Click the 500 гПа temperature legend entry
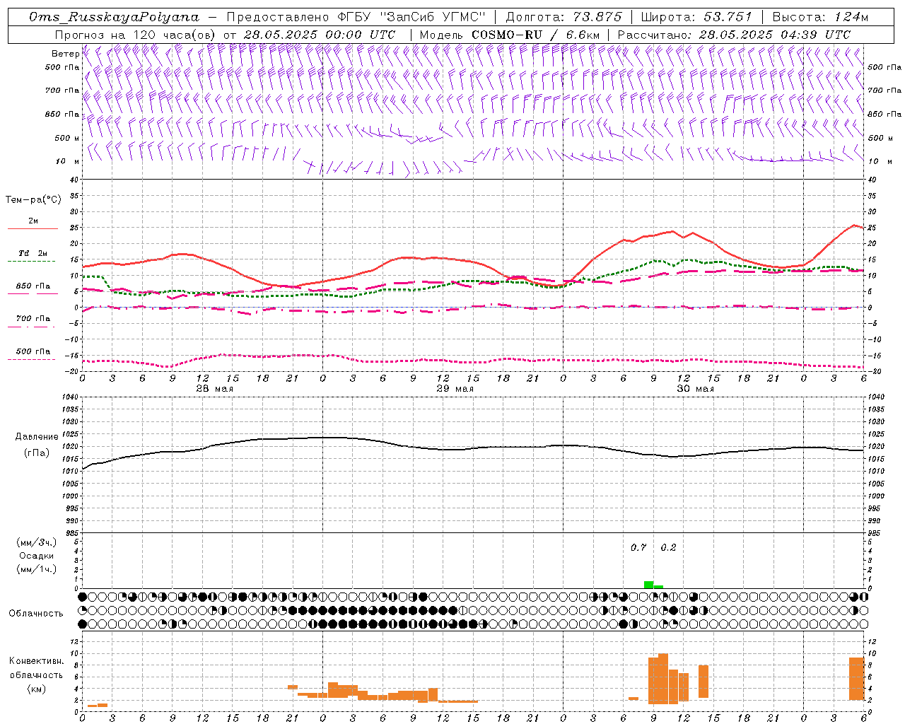The image size is (905, 724). coord(33,351)
